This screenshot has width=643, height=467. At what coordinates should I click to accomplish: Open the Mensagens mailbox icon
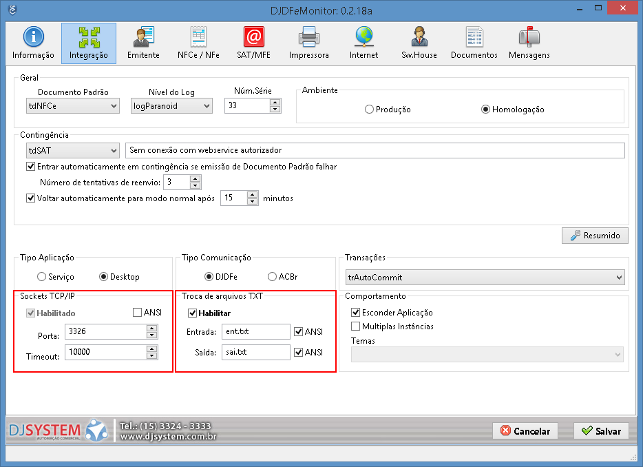pos(529,37)
